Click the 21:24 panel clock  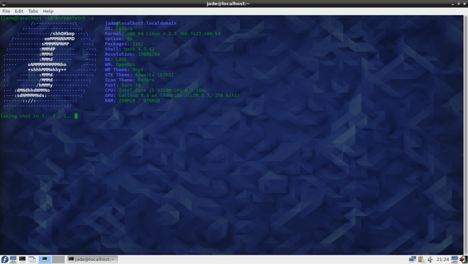click(x=443, y=259)
